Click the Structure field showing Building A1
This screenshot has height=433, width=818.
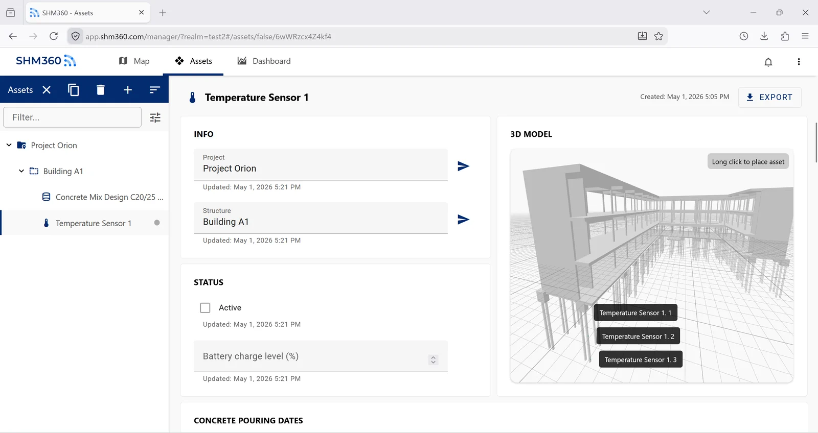coord(321,218)
